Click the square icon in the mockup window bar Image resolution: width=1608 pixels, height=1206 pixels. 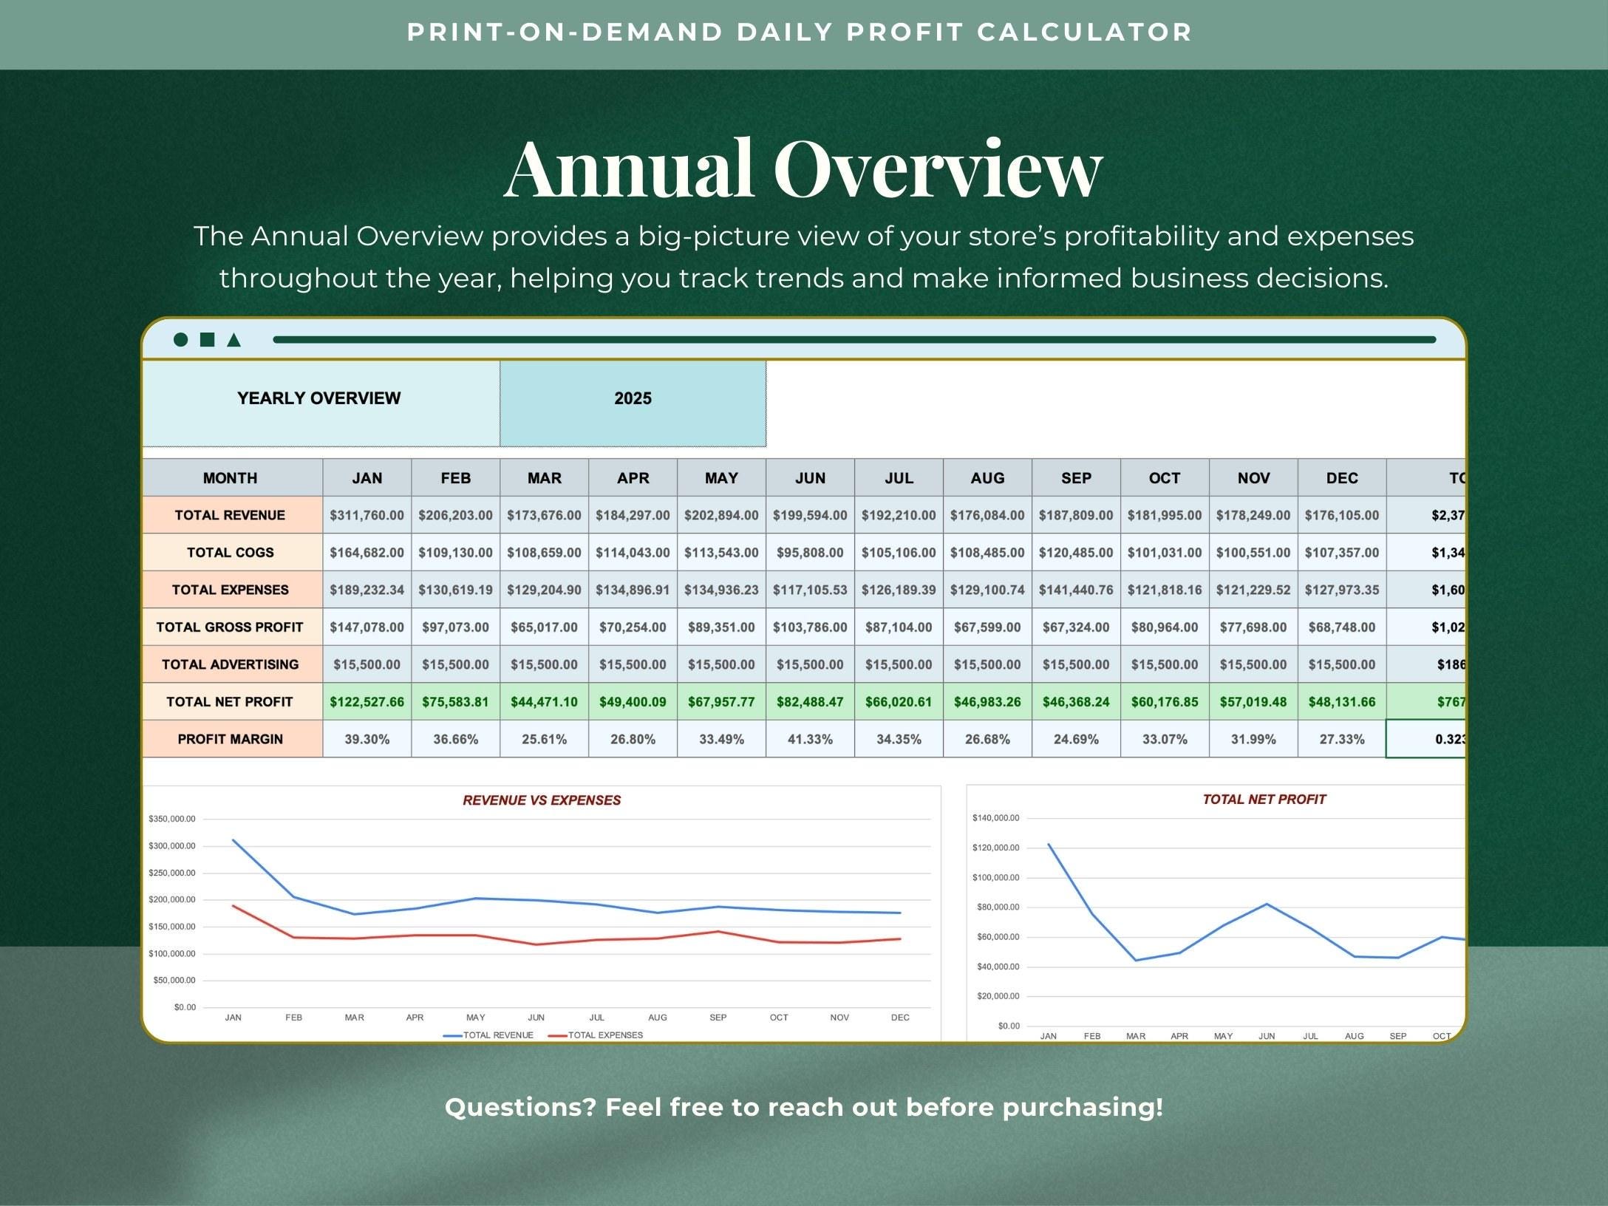click(x=208, y=339)
